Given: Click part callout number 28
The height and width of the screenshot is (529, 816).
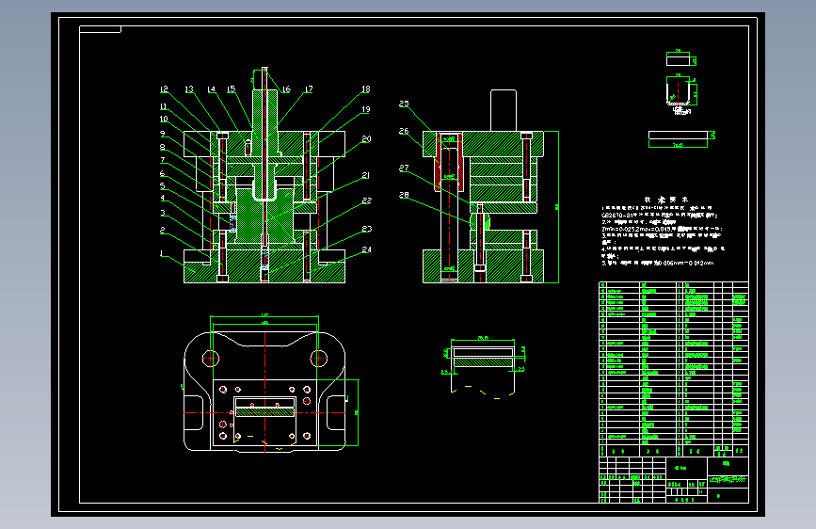Looking at the screenshot, I should pos(404,195).
